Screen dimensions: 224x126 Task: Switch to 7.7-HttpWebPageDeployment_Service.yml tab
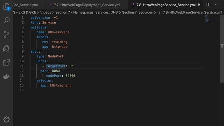[x=87, y=5]
